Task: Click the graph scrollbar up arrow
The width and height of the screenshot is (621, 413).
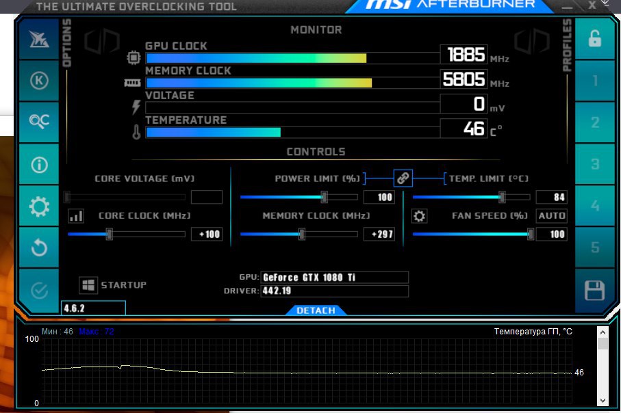Action: 603,333
